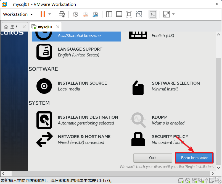
Task: Click the Quit button
Action: (x=153, y=158)
